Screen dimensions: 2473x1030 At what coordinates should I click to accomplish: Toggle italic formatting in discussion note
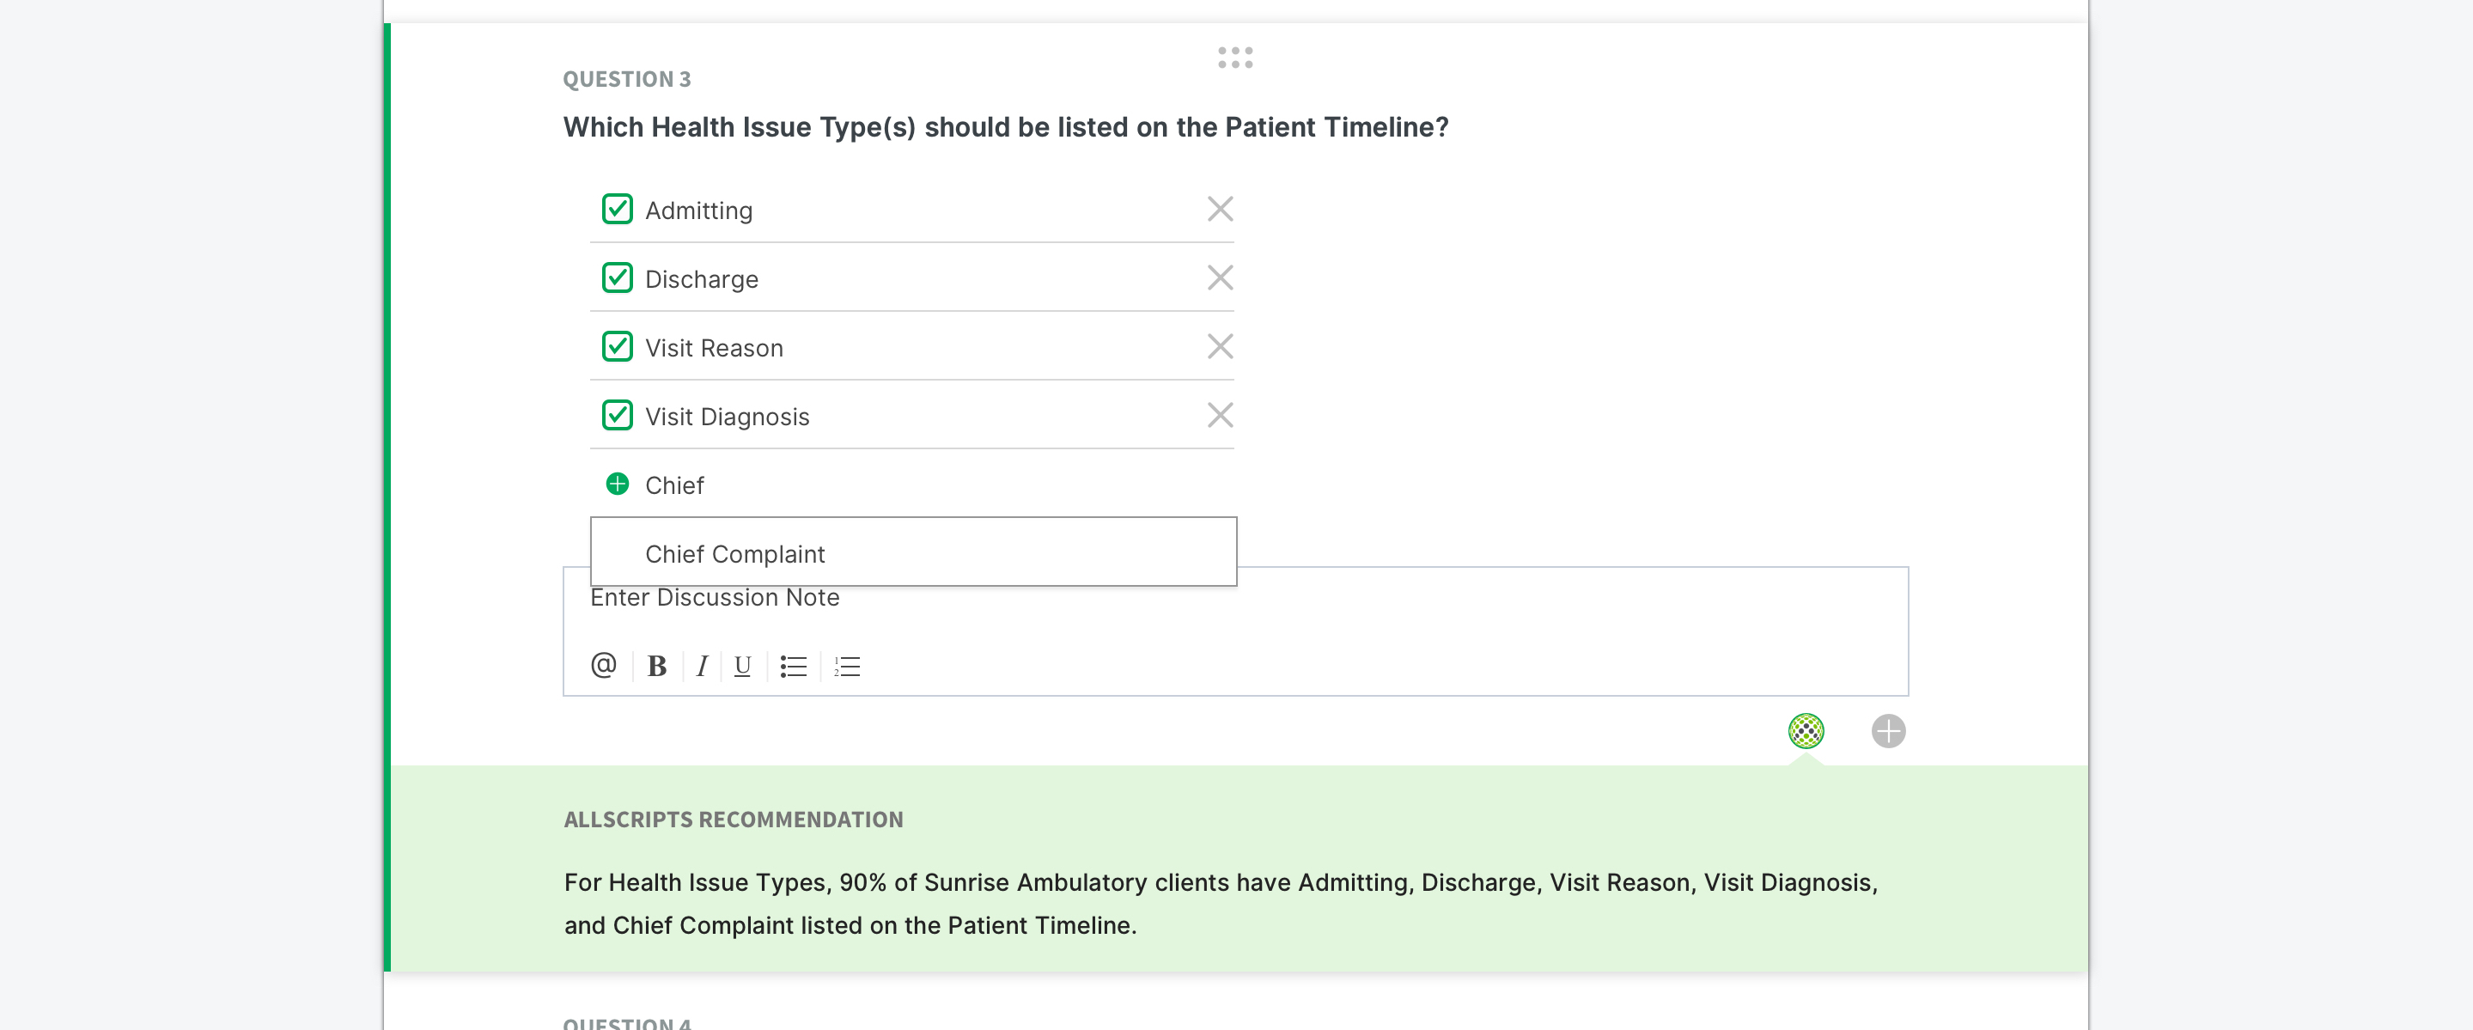[702, 666]
